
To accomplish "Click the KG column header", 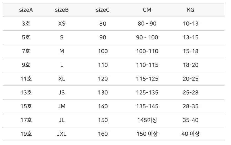I will (x=191, y=10).
